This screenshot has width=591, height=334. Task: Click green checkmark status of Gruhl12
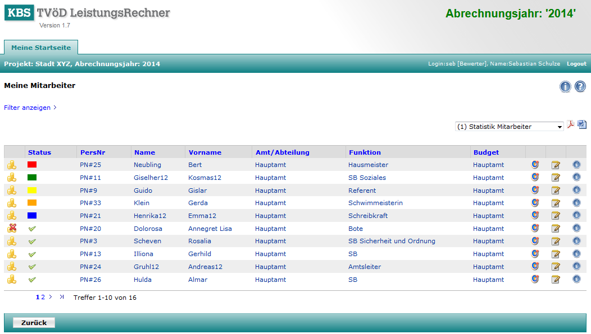point(32,267)
